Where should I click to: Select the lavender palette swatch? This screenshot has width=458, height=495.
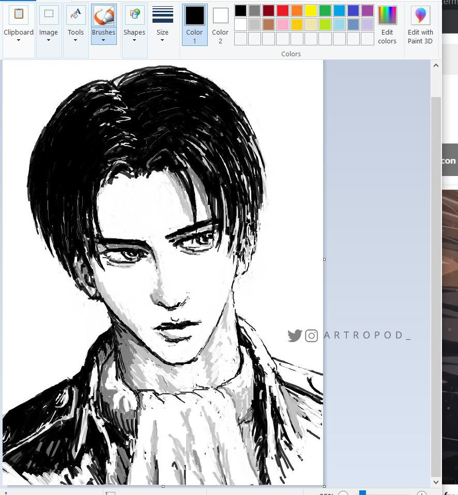pyautogui.click(x=368, y=24)
